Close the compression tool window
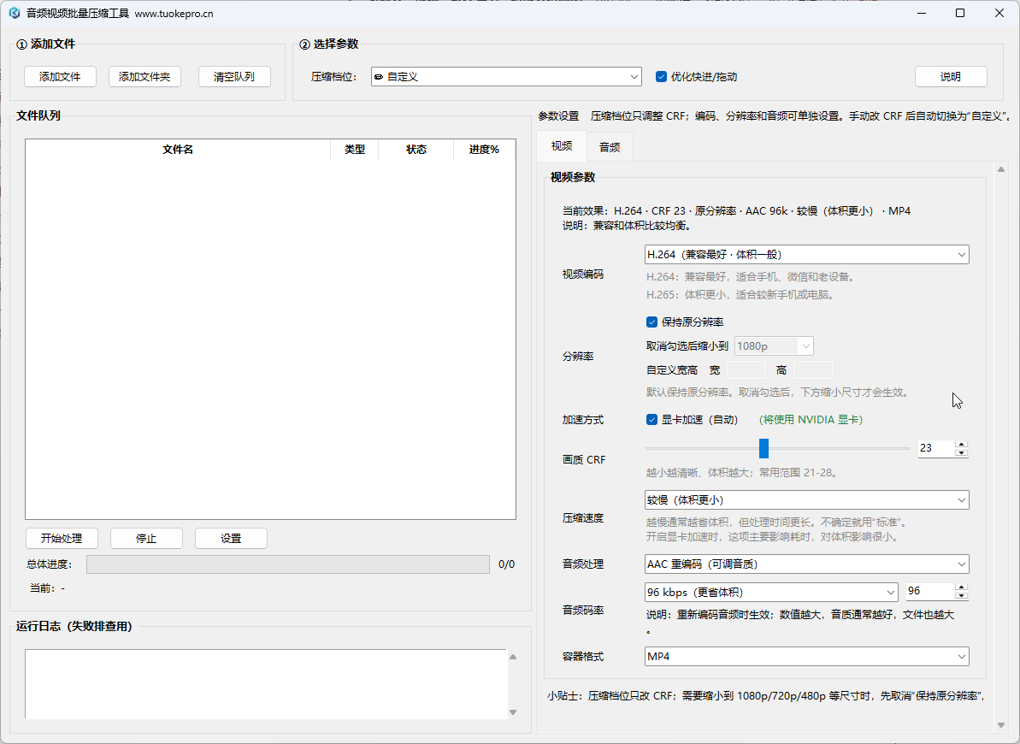Viewport: 1020px width, 744px height. 999,13
